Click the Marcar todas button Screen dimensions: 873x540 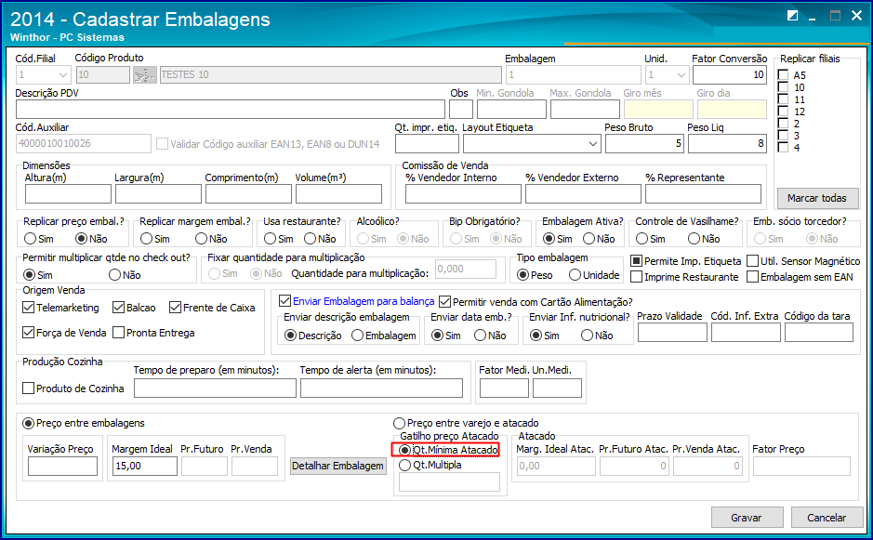click(x=817, y=198)
